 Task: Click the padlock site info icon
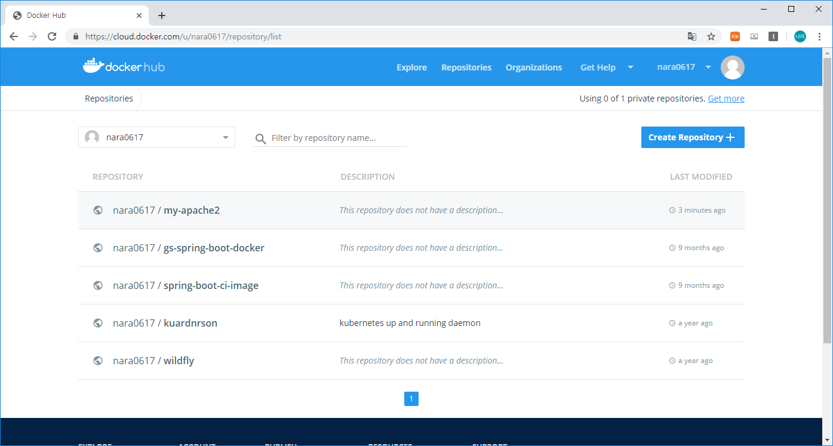tap(75, 36)
